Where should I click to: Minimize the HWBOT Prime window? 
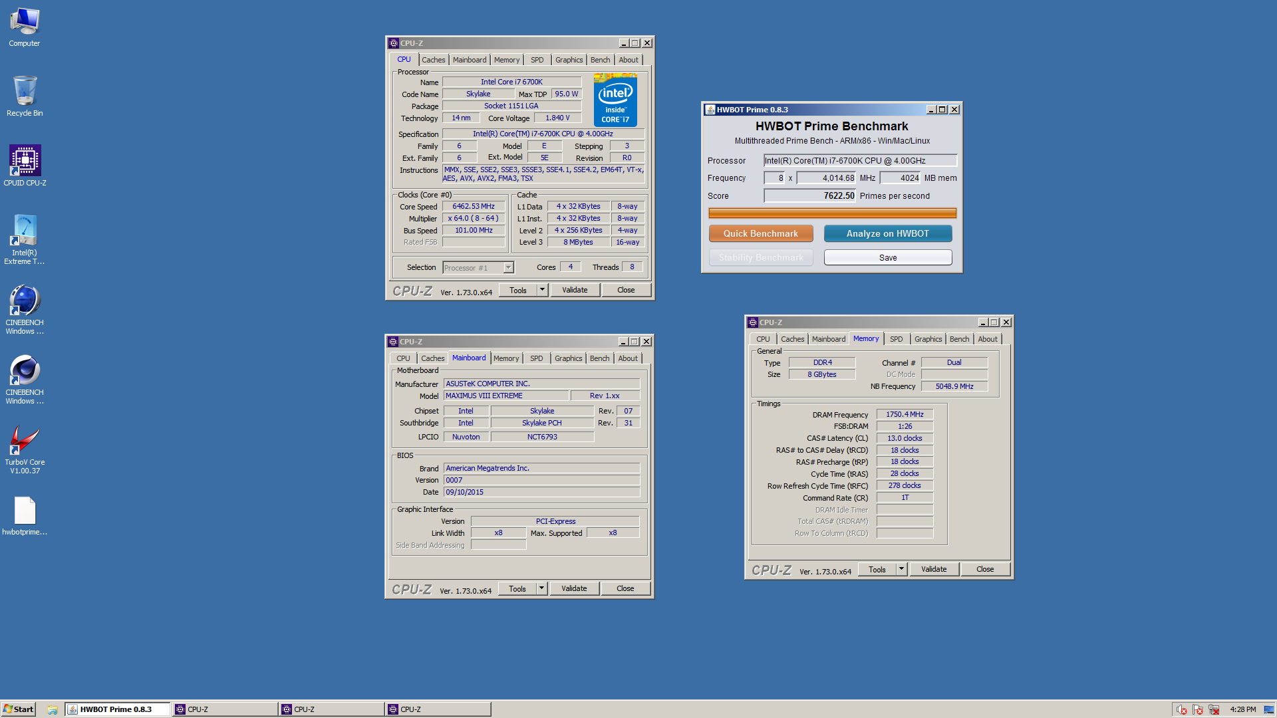click(x=931, y=110)
